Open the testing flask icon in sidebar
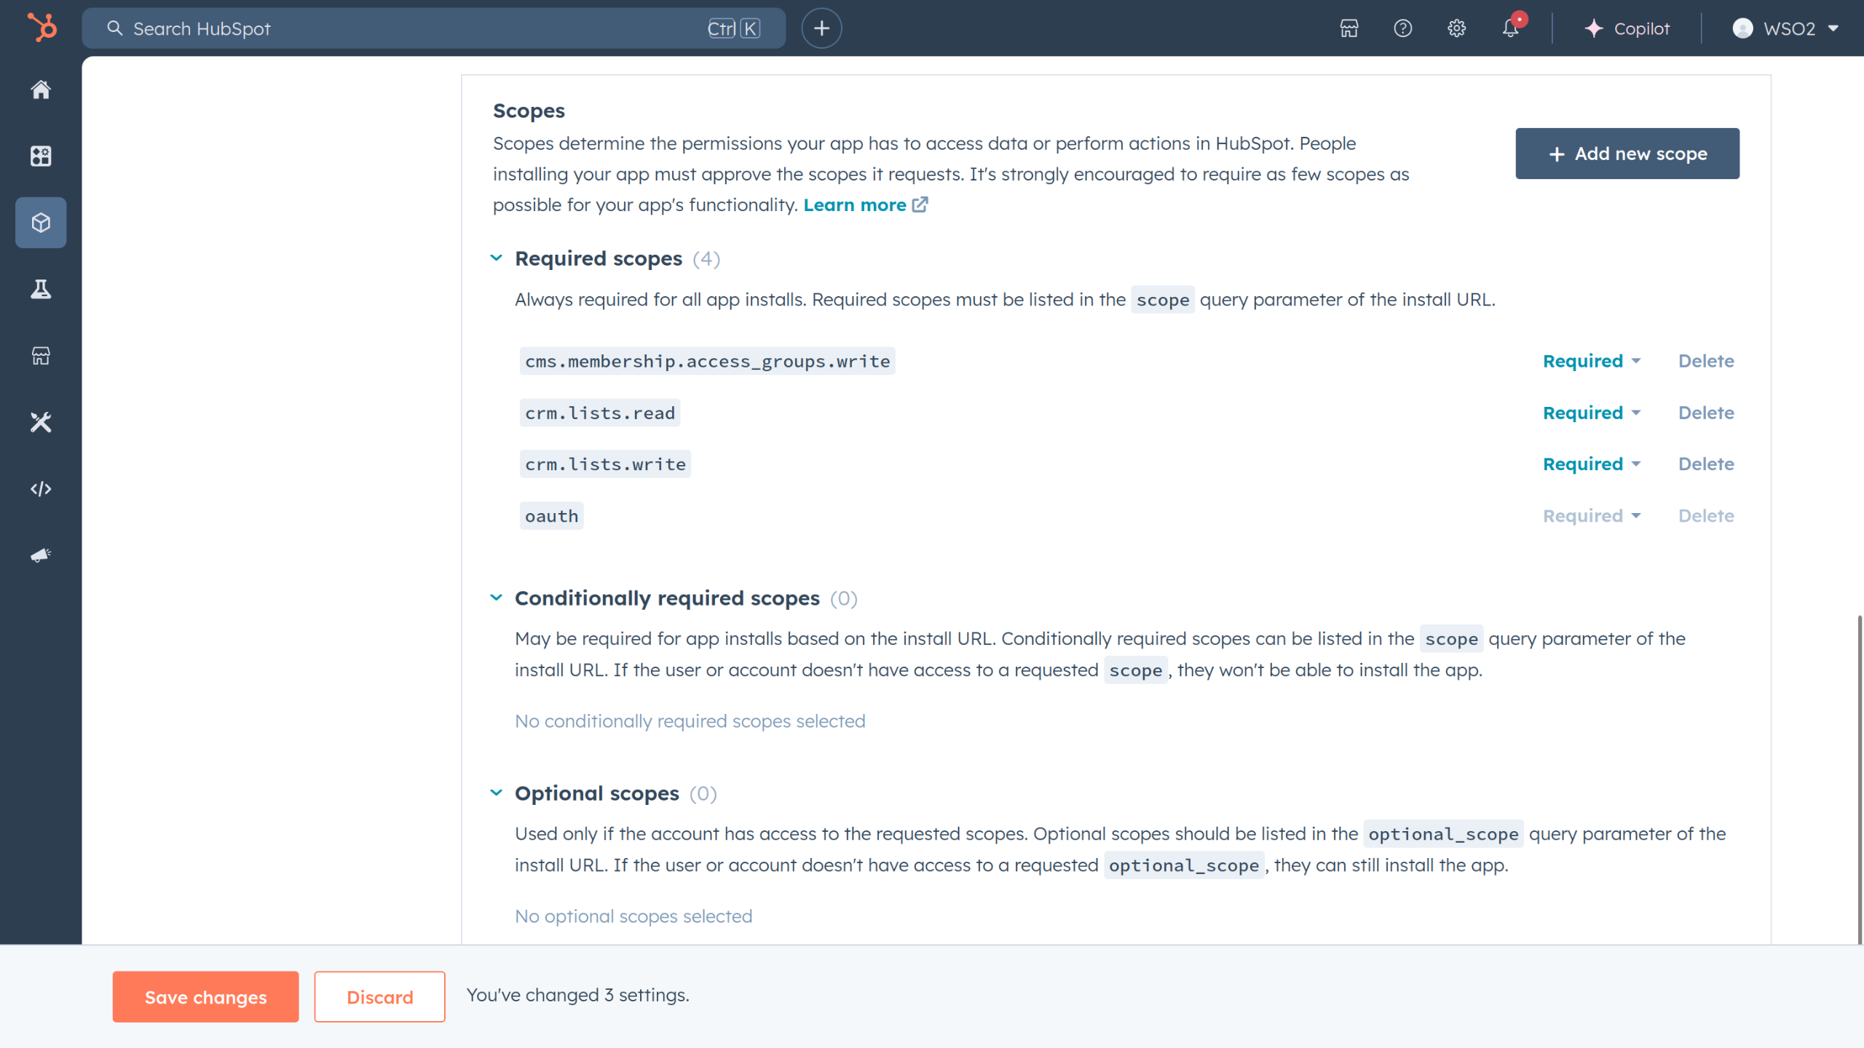The width and height of the screenshot is (1864, 1048). 41,289
